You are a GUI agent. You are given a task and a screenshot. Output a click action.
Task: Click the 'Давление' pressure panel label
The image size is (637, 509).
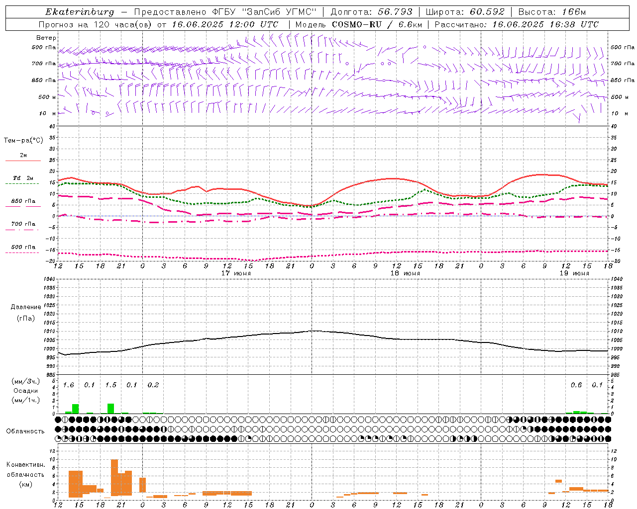[x=25, y=307]
